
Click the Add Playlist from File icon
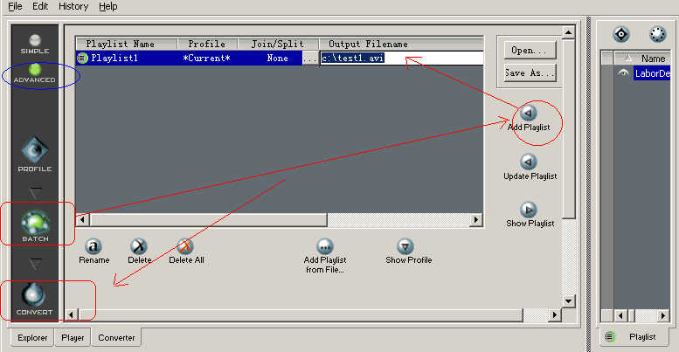325,246
